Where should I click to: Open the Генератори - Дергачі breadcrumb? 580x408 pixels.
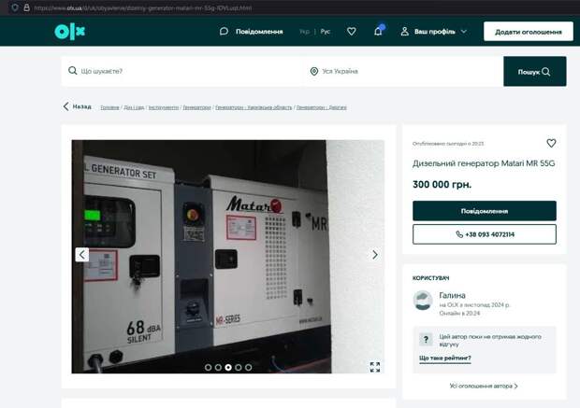[x=322, y=107]
